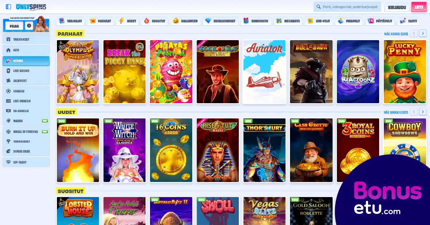
Task: Show next games in Parhaat row
Action: tap(423, 34)
